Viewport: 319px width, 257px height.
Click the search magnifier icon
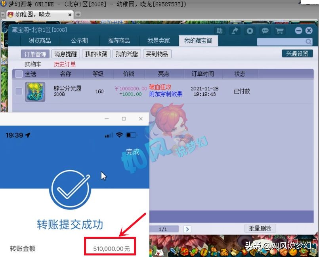pyautogui.click(x=308, y=41)
